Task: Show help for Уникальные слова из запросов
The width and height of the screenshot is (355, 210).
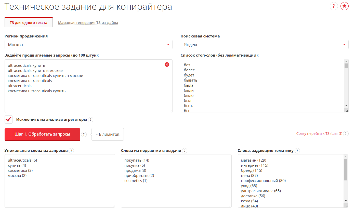Action: click(71, 151)
